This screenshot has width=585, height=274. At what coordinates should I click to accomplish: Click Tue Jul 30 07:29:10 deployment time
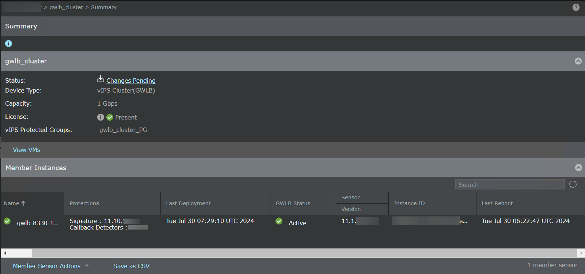click(x=210, y=221)
